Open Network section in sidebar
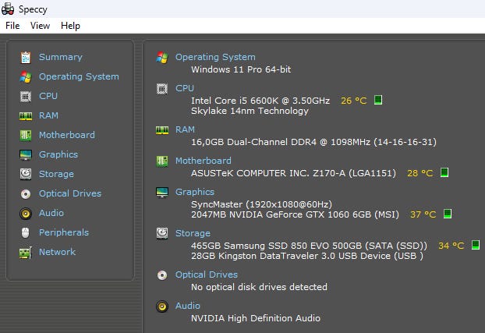Screen dimensions: 485x333 coord(57,252)
